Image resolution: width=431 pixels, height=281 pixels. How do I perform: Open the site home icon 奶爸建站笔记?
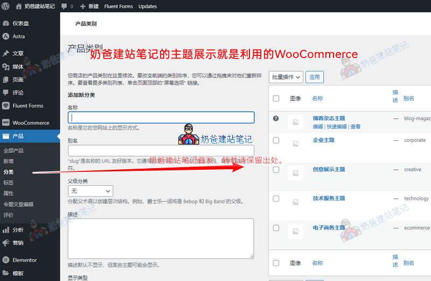pyautogui.click(x=19, y=6)
